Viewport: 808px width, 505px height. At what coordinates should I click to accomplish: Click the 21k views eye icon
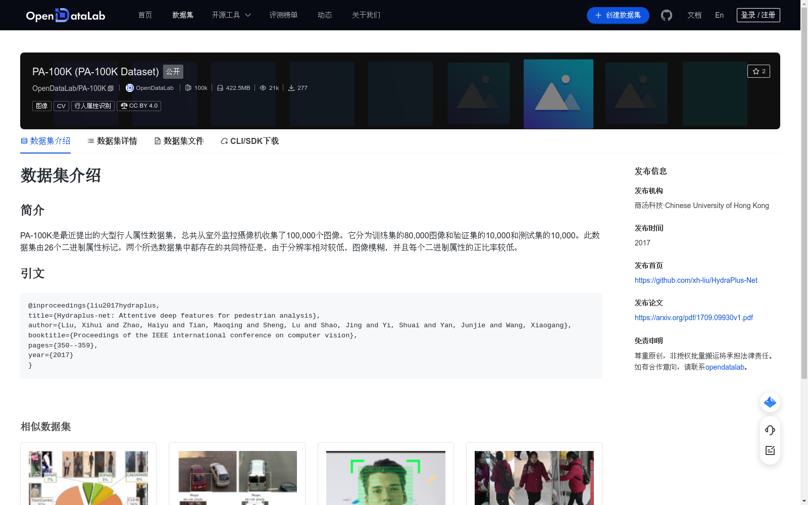(263, 88)
